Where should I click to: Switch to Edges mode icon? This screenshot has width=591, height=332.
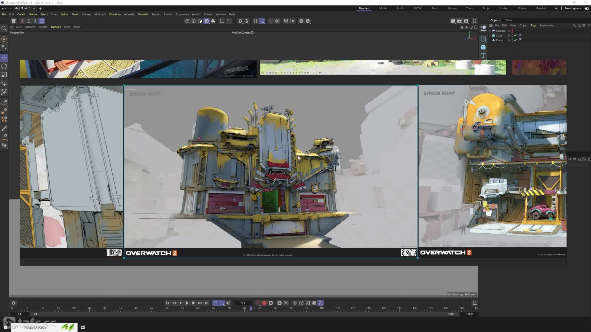pyautogui.click(x=194, y=21)
